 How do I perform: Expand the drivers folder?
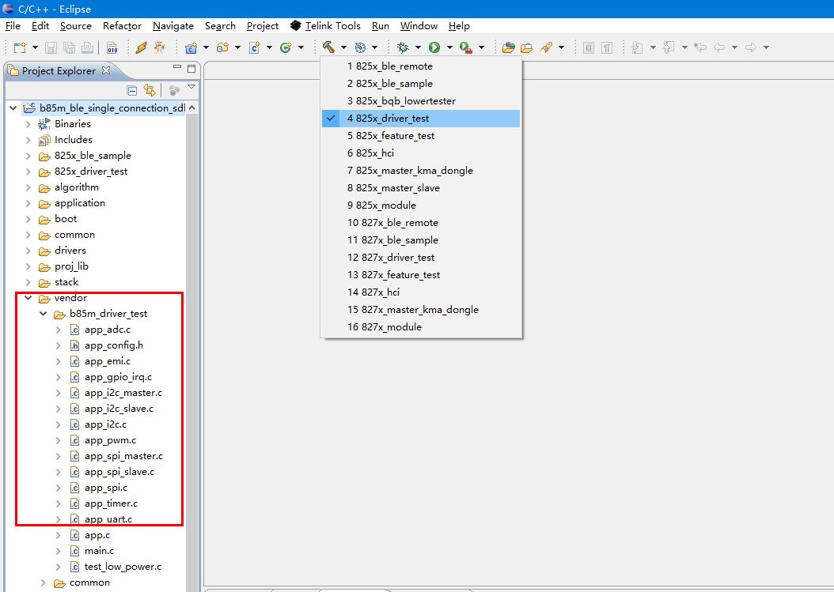(28, 251)
